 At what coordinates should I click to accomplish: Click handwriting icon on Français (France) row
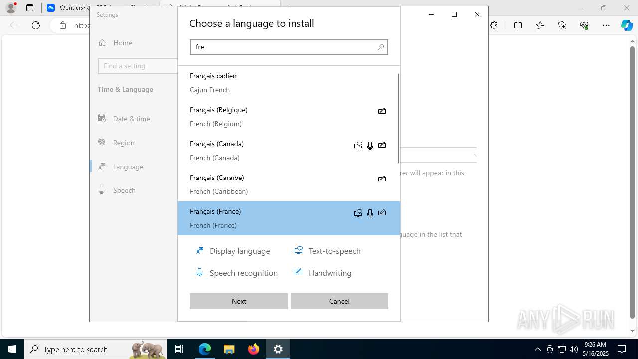[x=382, y=213]
